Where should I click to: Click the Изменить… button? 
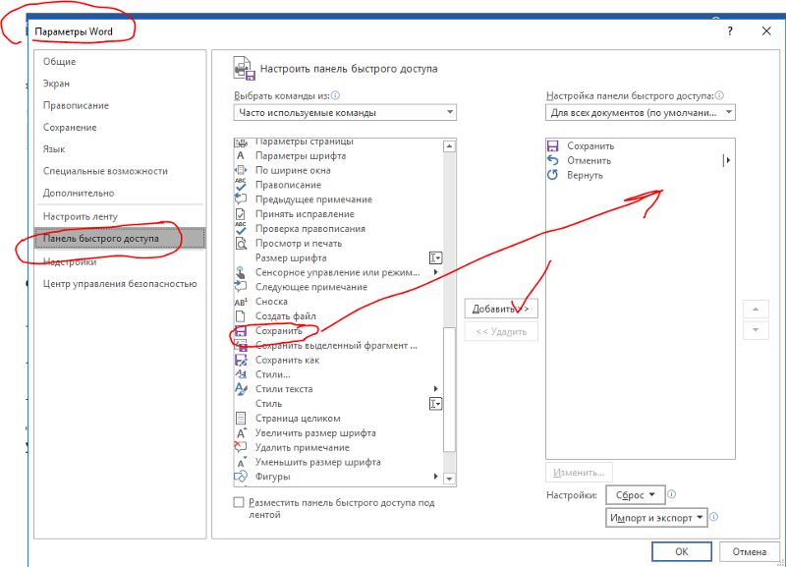pyautogui.click(x=579, y=473)
